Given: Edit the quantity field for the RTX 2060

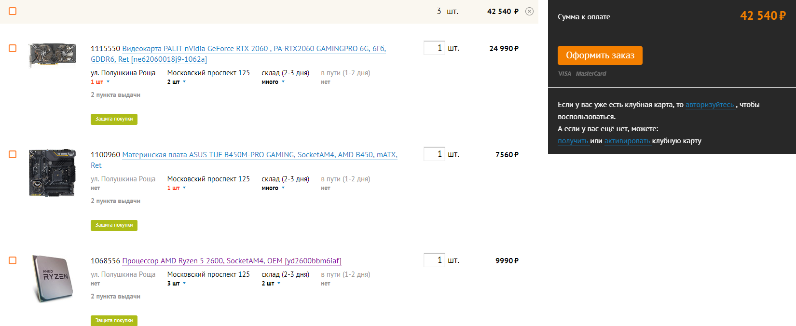Looking at the screenshot, I should coord(434,48).
